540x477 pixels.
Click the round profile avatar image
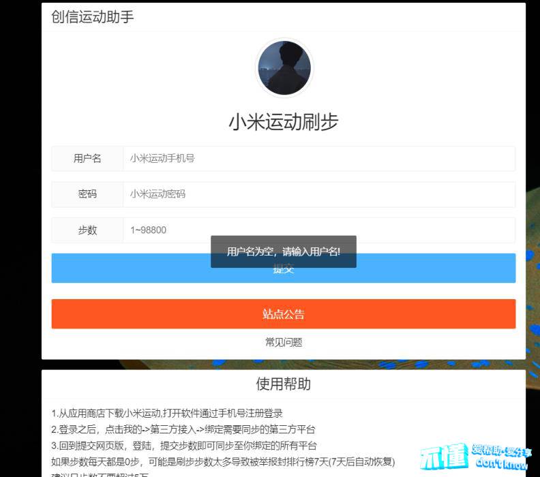click(x=284, y=67)
